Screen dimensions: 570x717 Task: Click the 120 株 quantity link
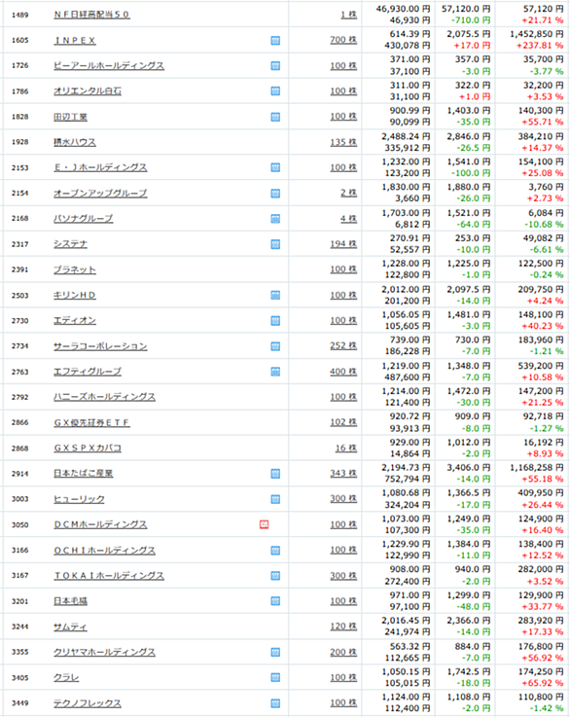pos(343,627)
